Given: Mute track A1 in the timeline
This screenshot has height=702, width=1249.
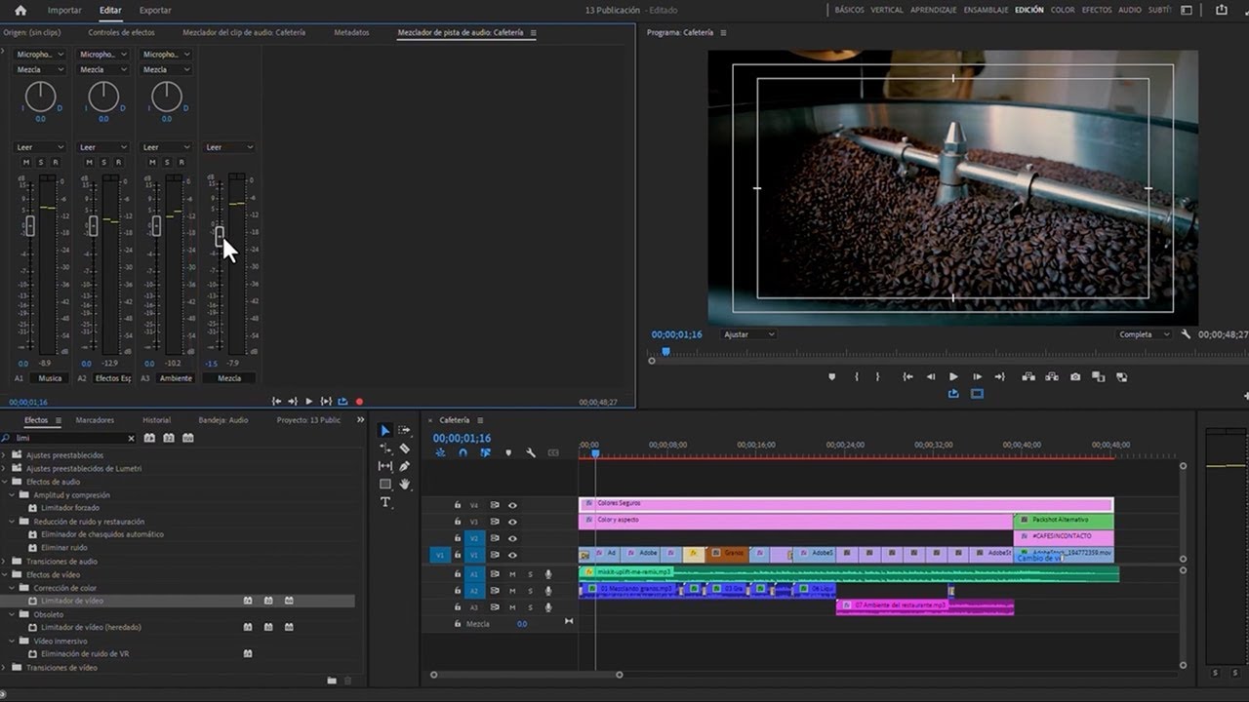Looking at the screenshot, I should click(512, 574).
